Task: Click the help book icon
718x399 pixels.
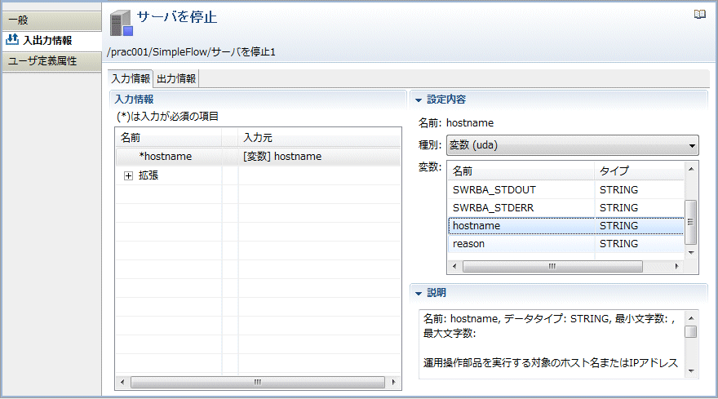Action: (x=699, y=14)
